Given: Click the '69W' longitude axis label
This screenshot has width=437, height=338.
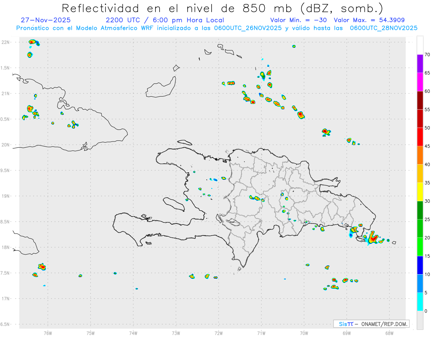Looking at the screenshot, I should (347, 333).
